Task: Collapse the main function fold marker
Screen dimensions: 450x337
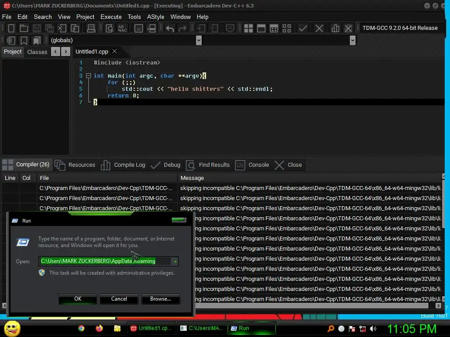Action: (x=89, y=76)
